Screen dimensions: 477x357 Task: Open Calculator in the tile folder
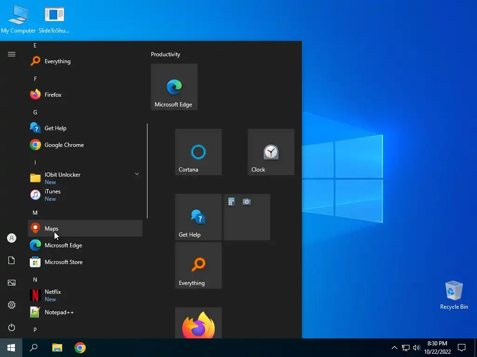pyautogui.click(x=232, y=202)
